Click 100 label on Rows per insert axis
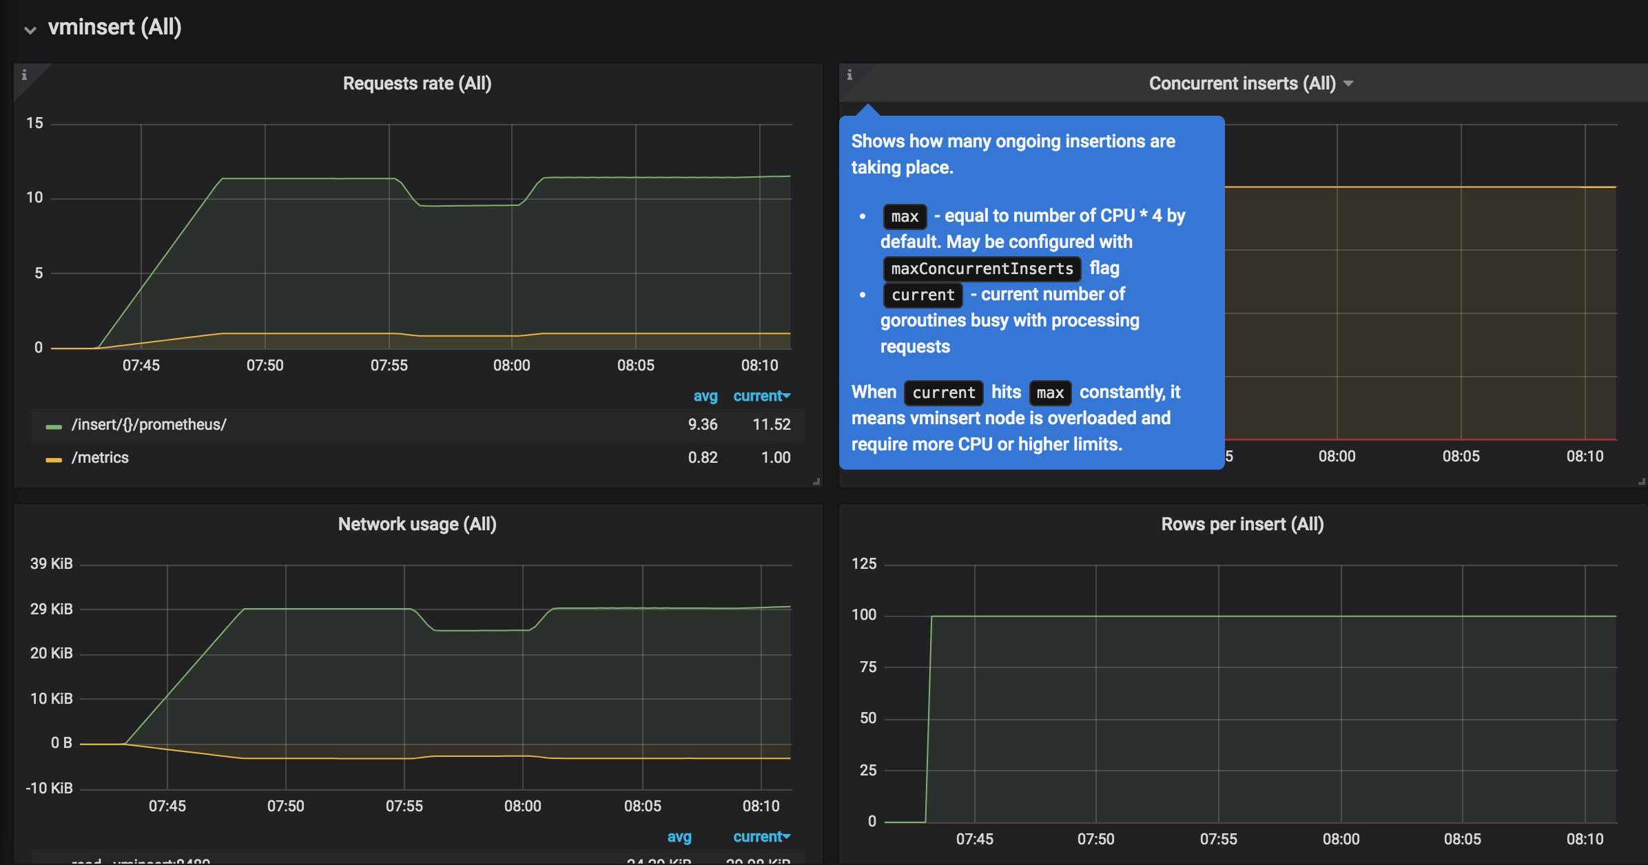The height and width of the screenshot is (865, 1648). point(864,614)
